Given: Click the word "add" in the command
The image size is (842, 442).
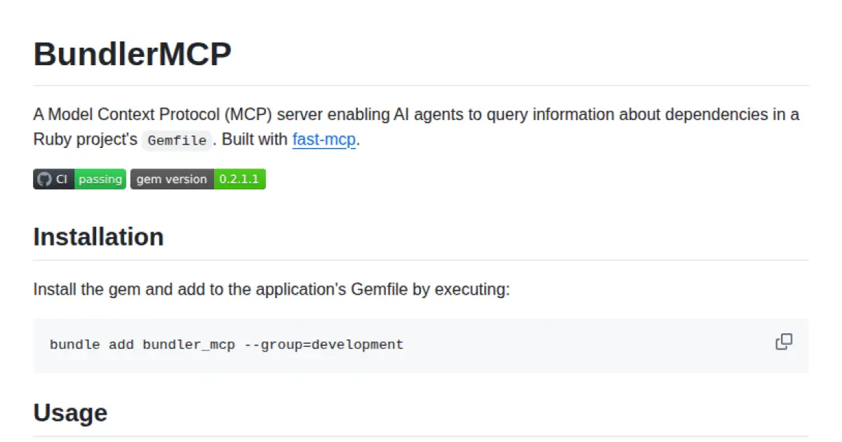Looking at the screenshot, I should [x=121, y=344].
